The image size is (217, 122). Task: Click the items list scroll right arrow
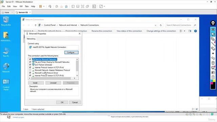point(75,78)
